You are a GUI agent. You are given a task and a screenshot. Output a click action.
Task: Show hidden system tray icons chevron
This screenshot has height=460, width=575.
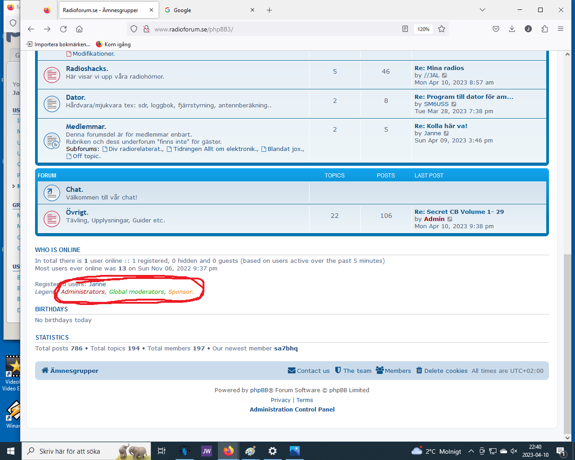(471, 451)
